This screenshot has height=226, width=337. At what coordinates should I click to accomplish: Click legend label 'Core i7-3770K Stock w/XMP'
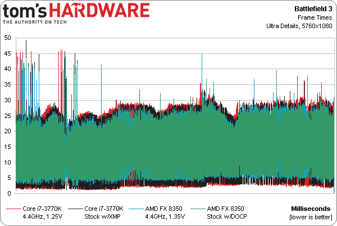tap(104, 213)
